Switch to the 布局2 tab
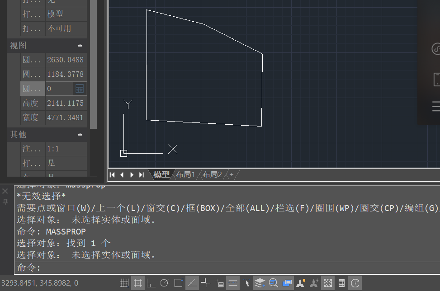This screenshot has height=291, width=440. pos(212,174)
